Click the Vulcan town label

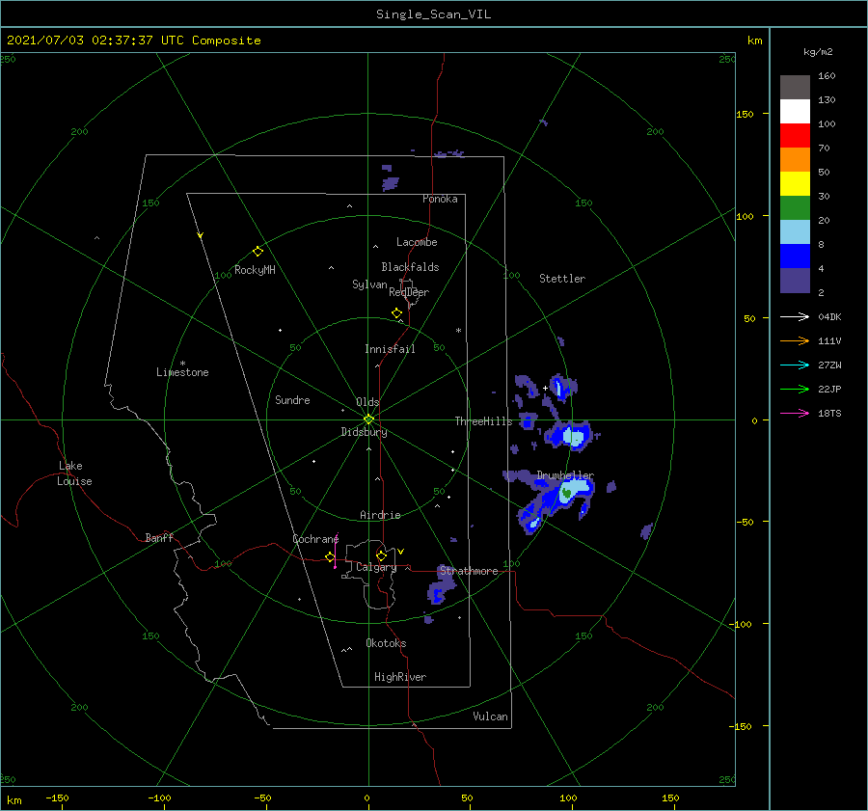point(490,716)
